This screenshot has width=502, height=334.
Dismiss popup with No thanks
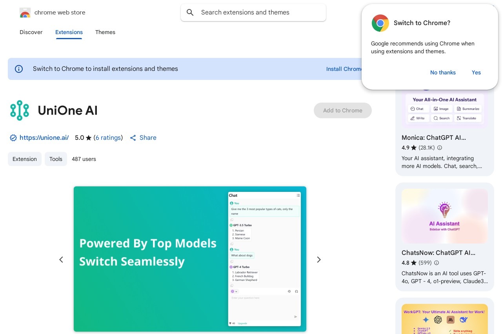[443, 72]
